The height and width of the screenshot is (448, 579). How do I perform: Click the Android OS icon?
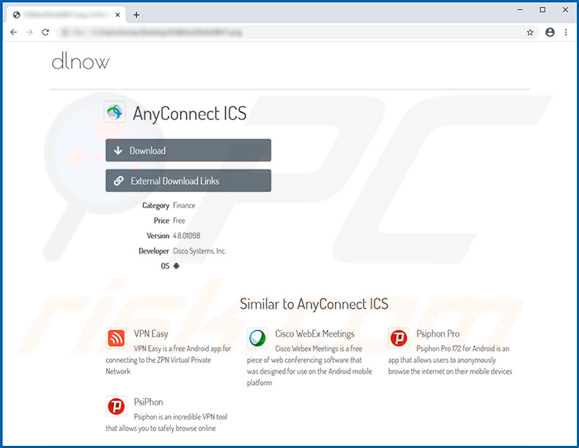pos(176,266)
